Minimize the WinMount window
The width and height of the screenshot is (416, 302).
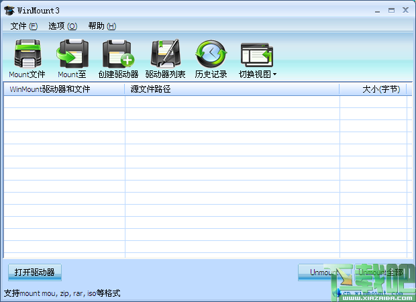(x=377, y=11)
